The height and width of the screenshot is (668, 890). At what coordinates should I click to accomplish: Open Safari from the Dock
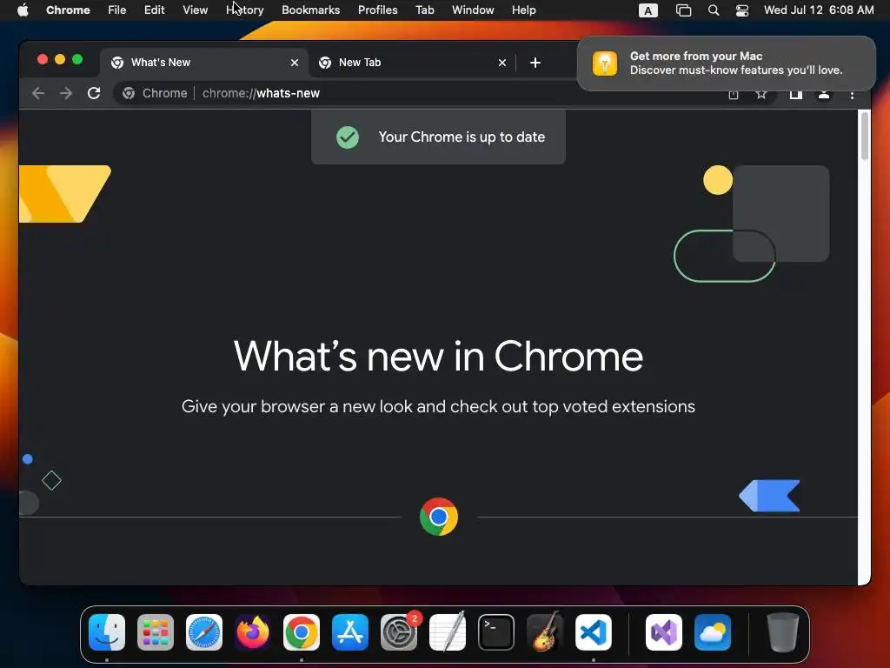point(204,632)
